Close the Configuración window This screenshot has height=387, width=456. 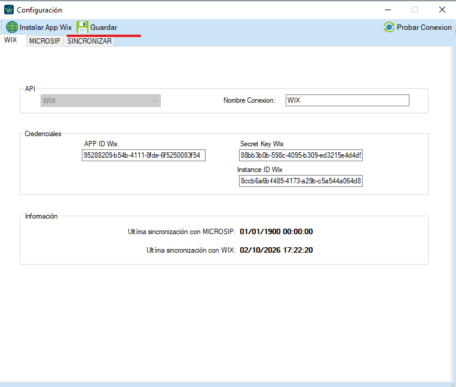(442, 10)
